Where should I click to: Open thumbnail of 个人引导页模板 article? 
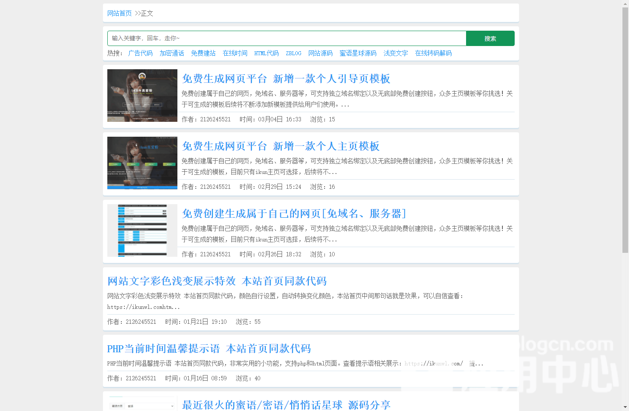pos(142,96)
